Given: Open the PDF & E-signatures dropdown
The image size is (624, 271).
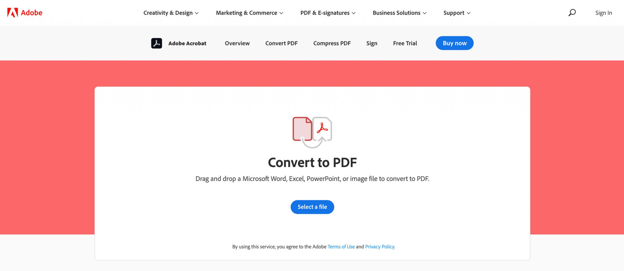Looking at the screenshot, I should click(328, 13).
